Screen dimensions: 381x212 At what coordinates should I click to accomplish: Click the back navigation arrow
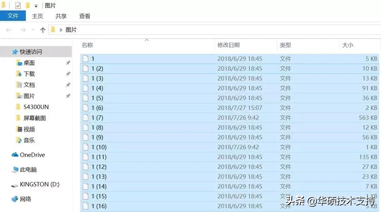tap(9, 30)
